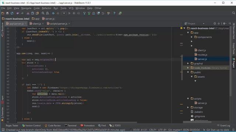Image resolution: width=236 pixels, height=132 pixels.
Task: Expand the node_modules folder
Action: (x=188, y=68)
